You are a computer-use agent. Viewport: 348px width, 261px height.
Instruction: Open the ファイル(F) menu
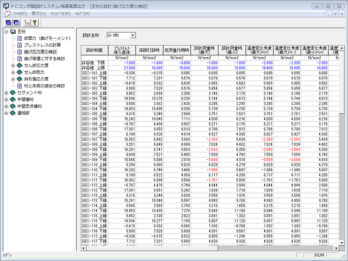point(20,13)
